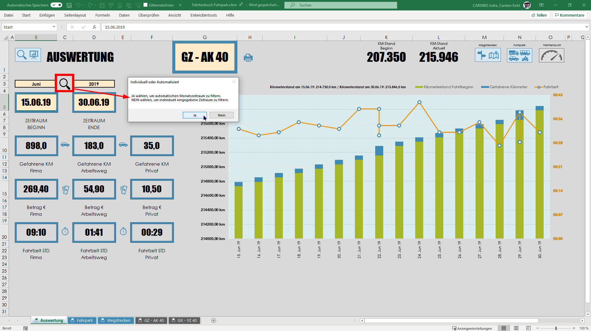
Task: Click the confirm entry checkmark in formula bar
Action: (x=83, y=27)
